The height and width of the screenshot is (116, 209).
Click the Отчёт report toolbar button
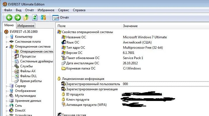pyautogui.click(x=61, y=18)
